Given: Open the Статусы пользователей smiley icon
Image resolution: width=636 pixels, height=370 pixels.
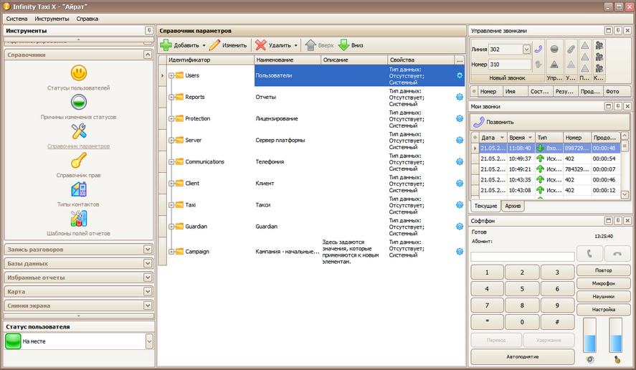Looking at the screenshot, I should (79, 73).
